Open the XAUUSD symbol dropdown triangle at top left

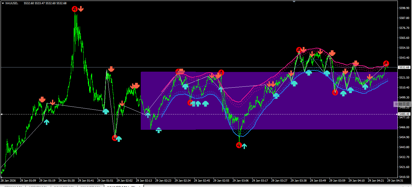pyautogui.click(x=3, y=3)
